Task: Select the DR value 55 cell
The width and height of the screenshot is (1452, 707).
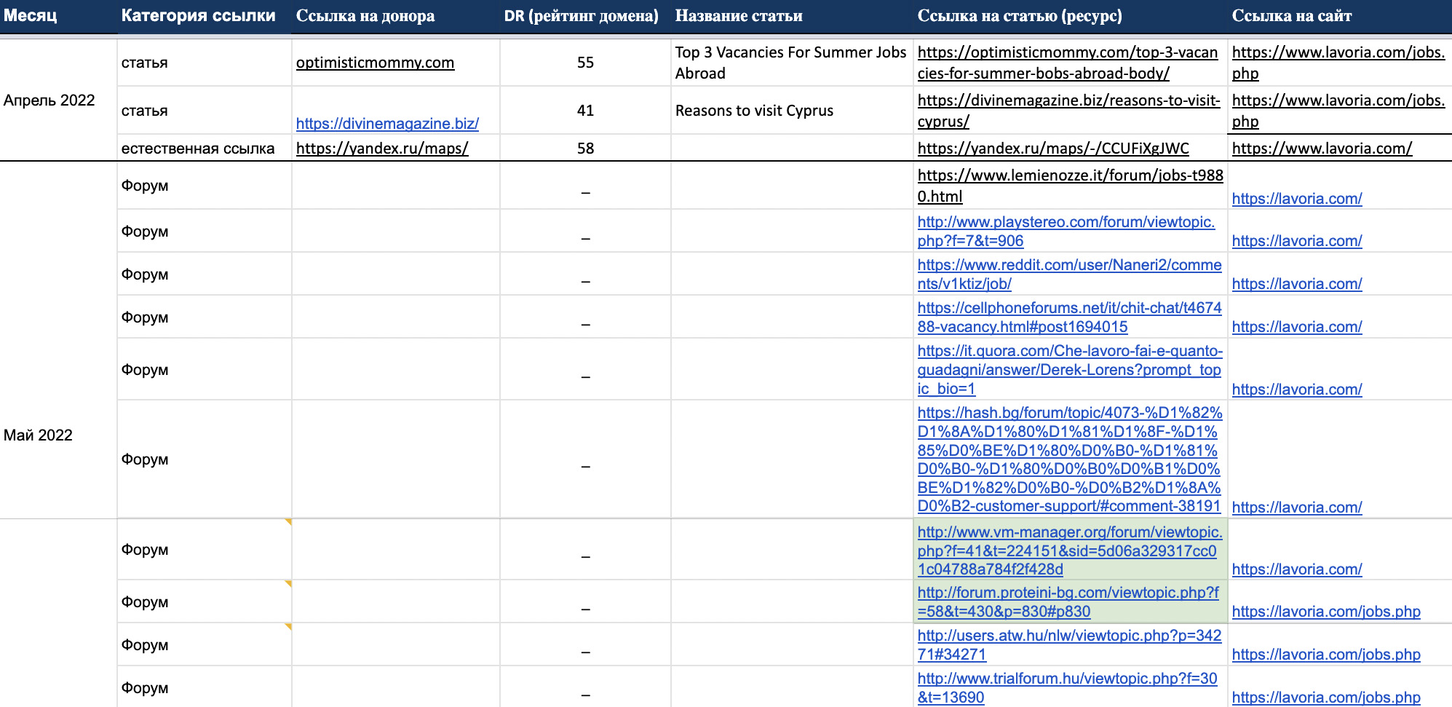Action: click(585, 63)
